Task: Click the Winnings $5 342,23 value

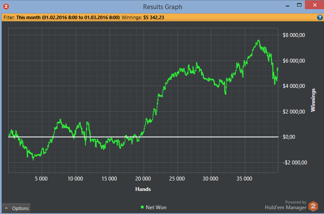Action: tap(154, 18)
